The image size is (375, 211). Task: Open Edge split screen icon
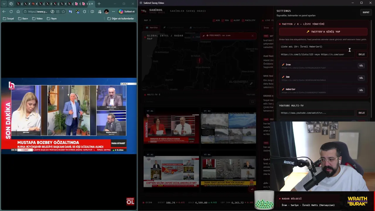pyautogui.click(x=92, y=11)
